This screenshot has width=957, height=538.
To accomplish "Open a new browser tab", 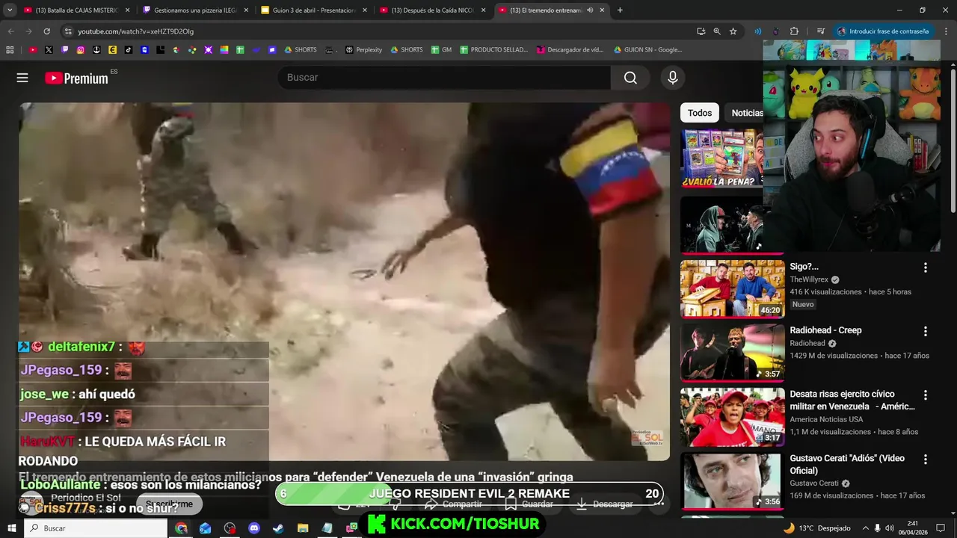I will click(x=620, y=10).
